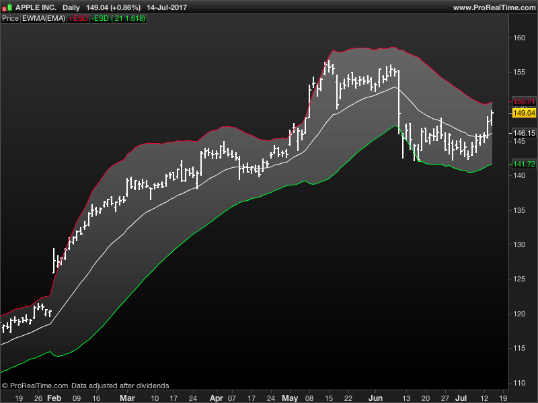Click the 20 date tick on time axis

click(x=426, y=398)
